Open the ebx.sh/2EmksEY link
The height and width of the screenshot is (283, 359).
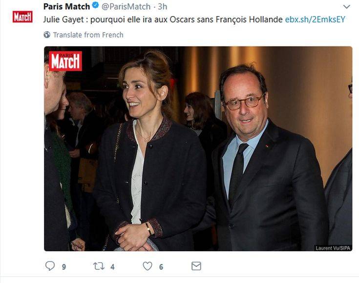pyautogui.click(x=315, y=20)
